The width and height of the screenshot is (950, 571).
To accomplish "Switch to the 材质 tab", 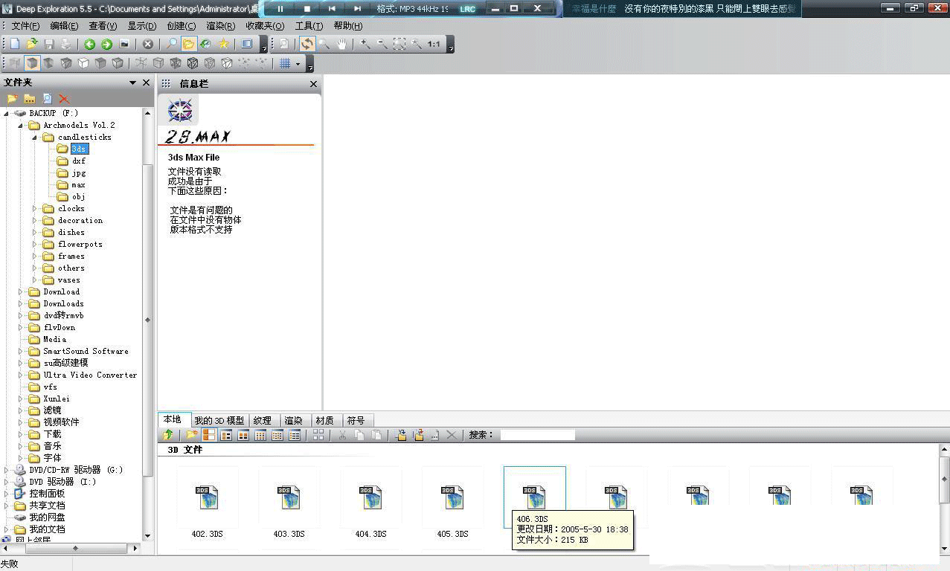I will (324, 420).
